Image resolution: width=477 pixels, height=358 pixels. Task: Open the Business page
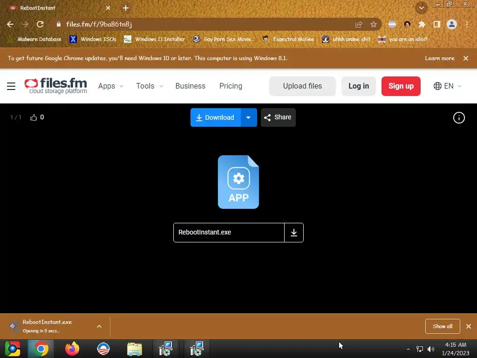pyautogui.click(x=191, y=86)
